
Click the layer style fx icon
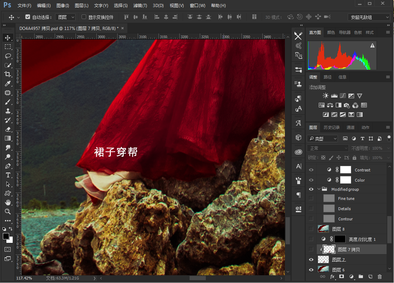[332, 277]
